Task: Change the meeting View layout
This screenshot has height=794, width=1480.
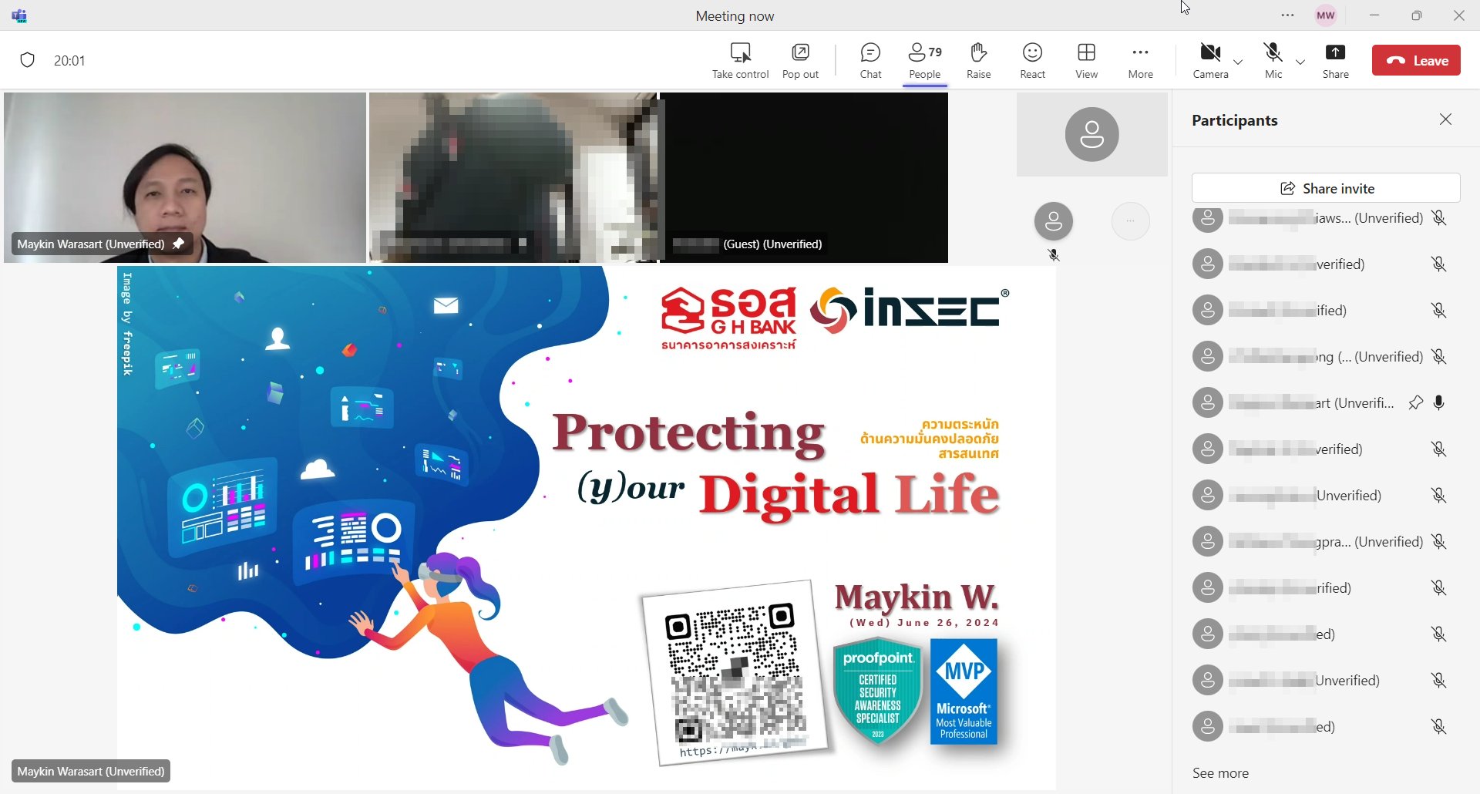Action: click(1086, 60)
